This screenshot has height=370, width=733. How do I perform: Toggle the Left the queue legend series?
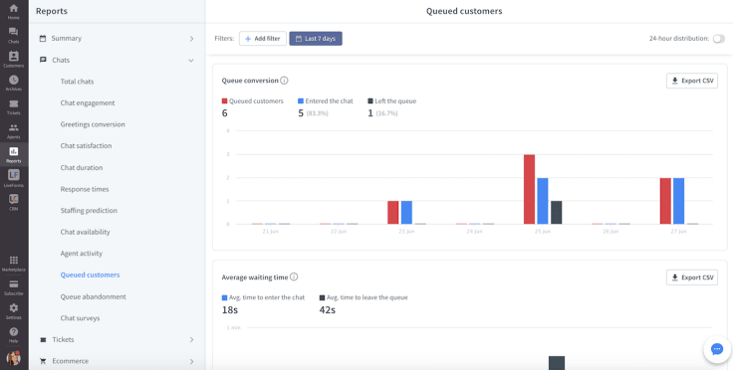[x=391, y=100]
